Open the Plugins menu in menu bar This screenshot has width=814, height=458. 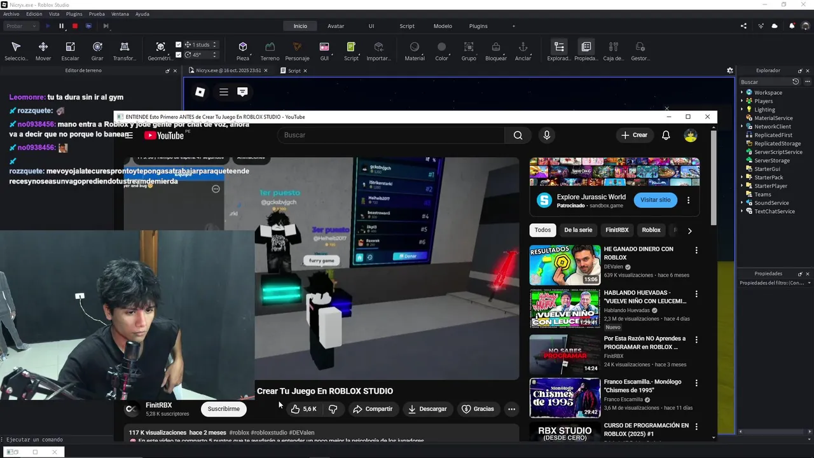74,14
